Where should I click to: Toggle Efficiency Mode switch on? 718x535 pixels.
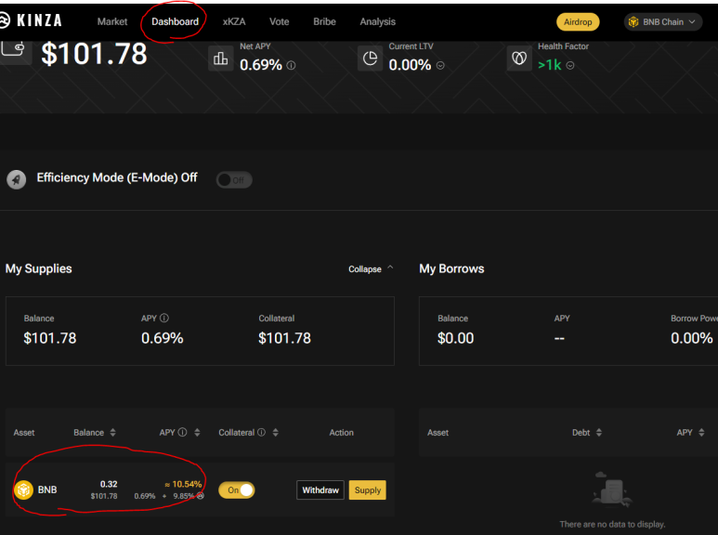coord(234,180)
